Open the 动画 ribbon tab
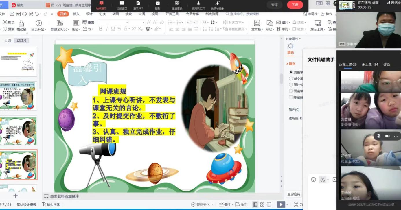 115,14
